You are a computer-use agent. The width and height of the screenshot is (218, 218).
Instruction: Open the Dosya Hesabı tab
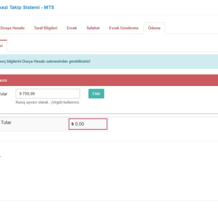[12, 28]
